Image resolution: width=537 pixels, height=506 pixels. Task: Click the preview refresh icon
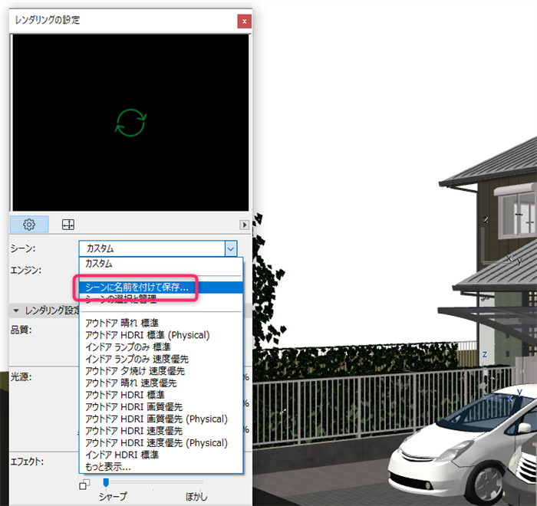pos(130,123)
